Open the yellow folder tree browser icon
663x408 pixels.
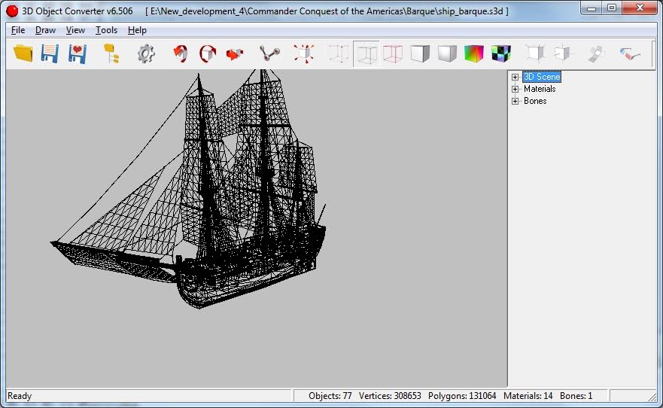[x=111, y=53]
